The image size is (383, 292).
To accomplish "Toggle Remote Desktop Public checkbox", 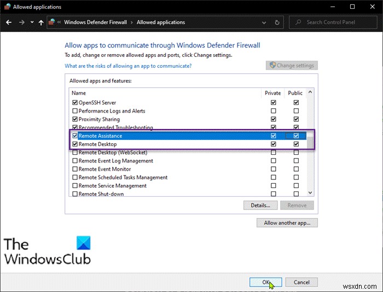I will tap(296, 144).
